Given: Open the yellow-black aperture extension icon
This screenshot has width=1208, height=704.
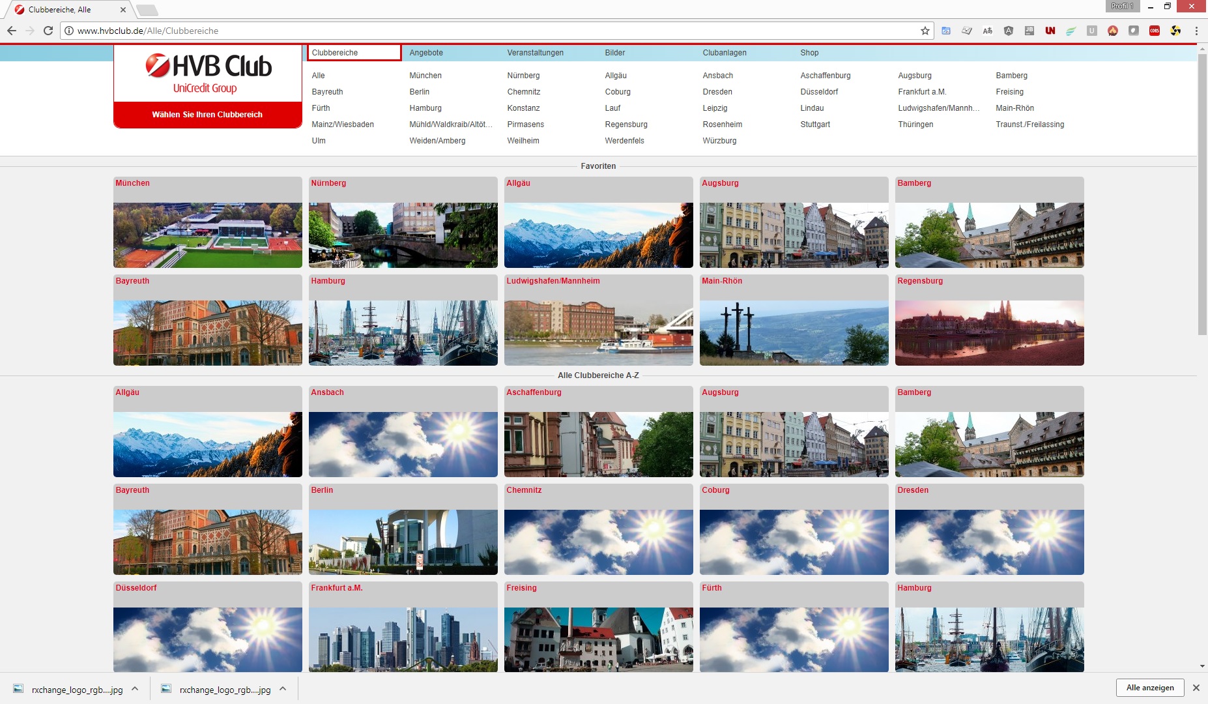Looking at the screenshot, I should tap(1175, 31).
